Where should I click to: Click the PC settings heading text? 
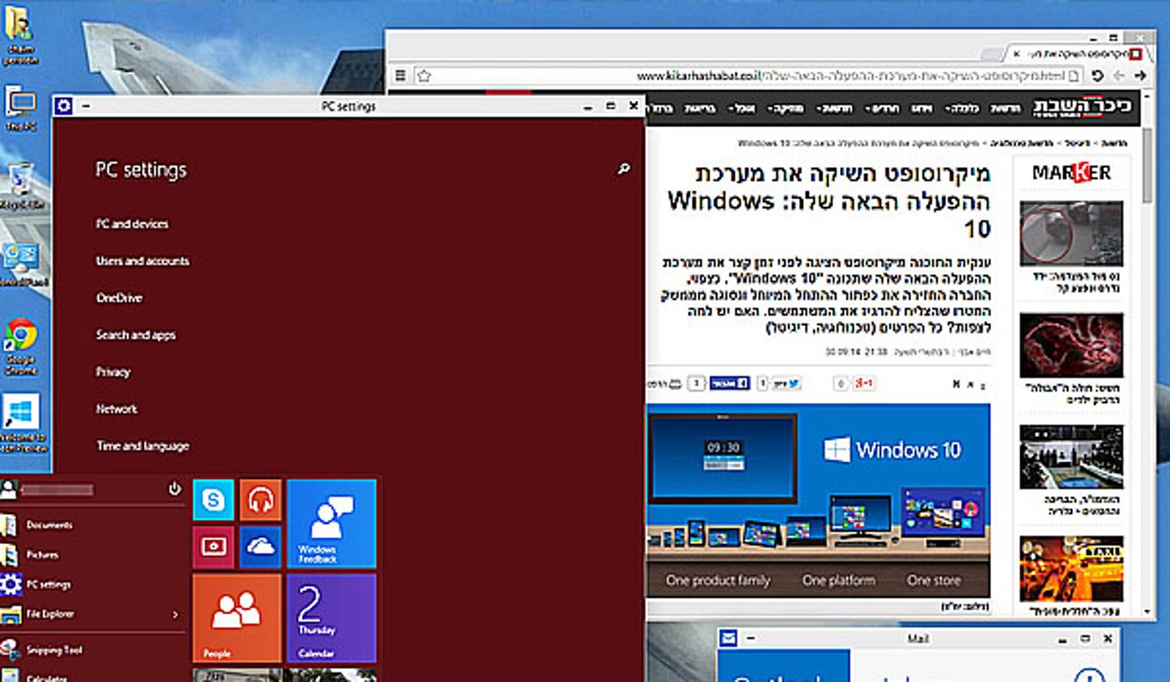click(141, 170)
